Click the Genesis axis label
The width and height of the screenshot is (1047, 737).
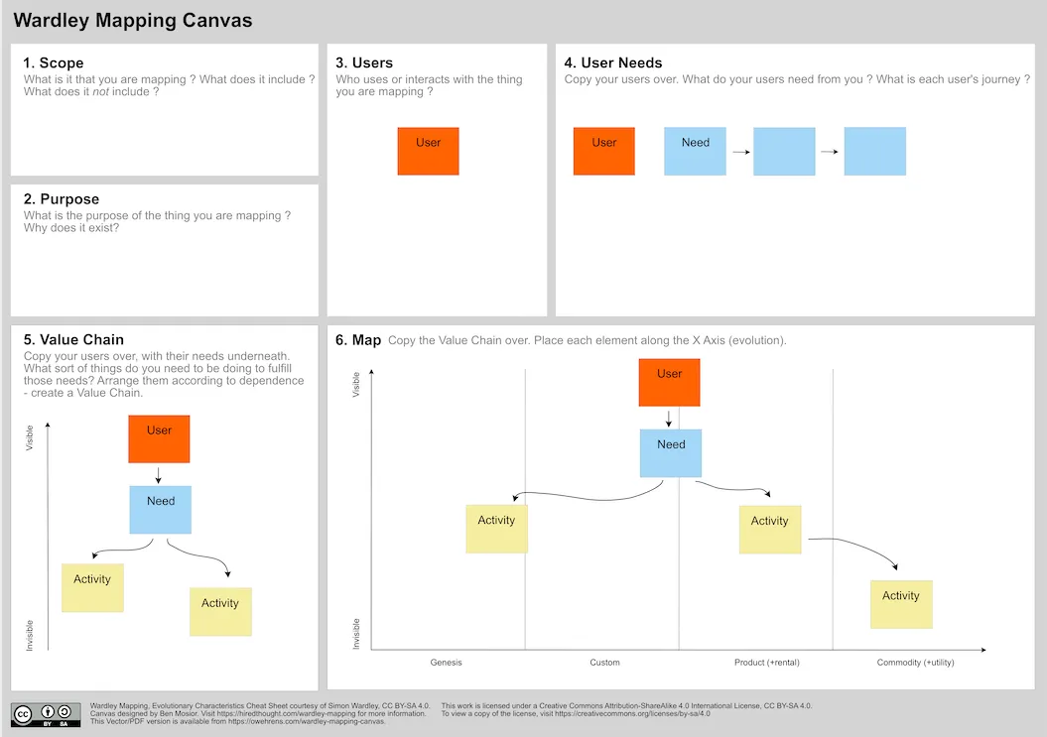click(446, 663)
